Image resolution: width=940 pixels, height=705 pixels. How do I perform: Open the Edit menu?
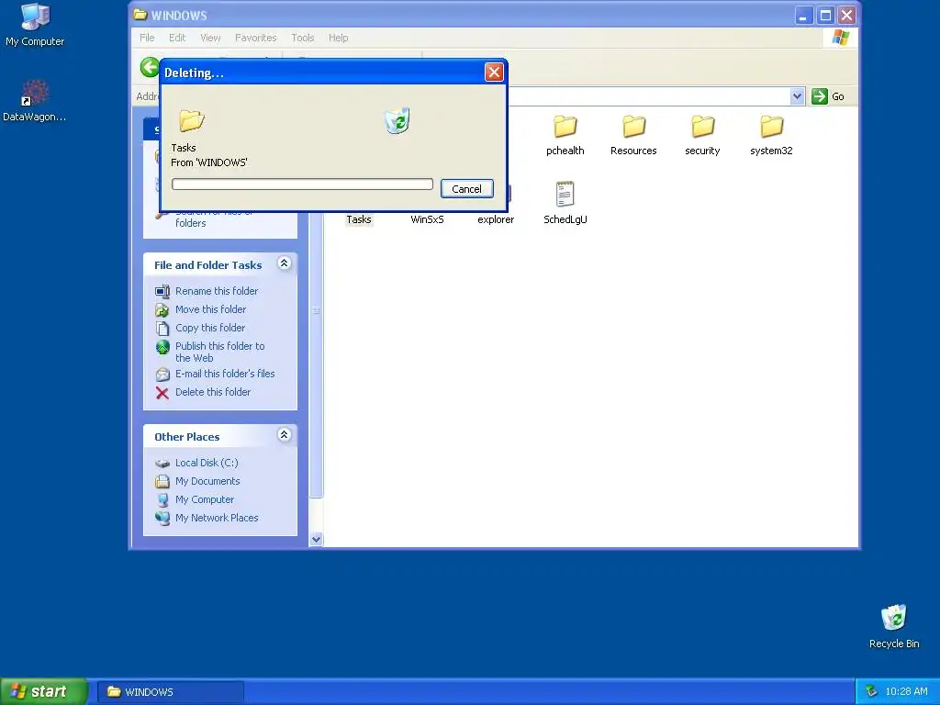click(x=177, y=38)
